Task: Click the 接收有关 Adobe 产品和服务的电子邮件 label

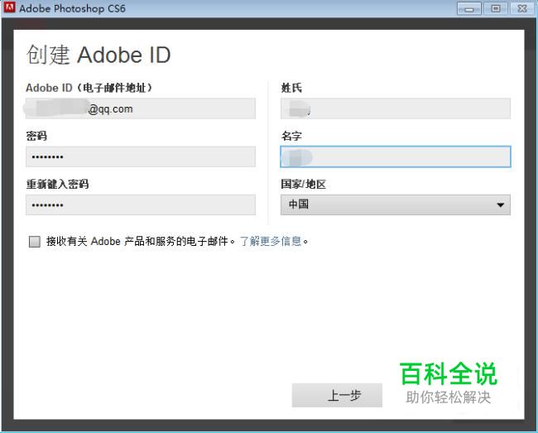Action: pyautogui.click(x=141, y=241)
